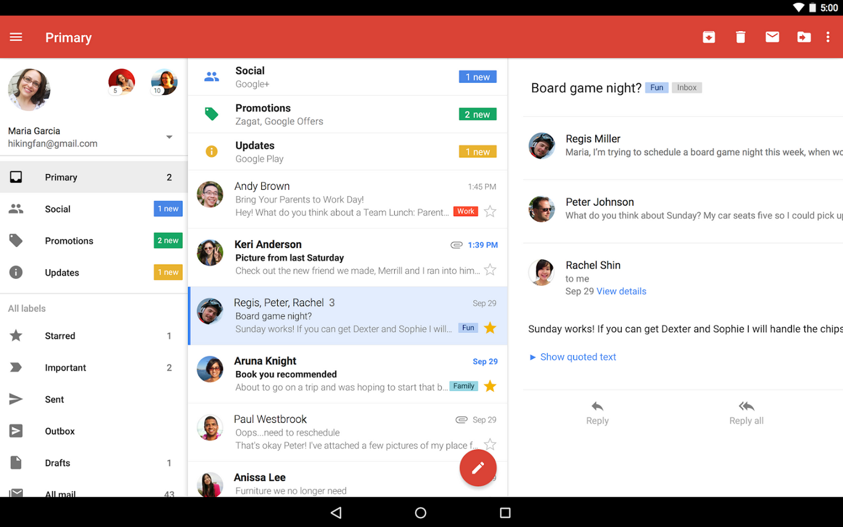
Task: Star the Aruna Knight email
Action: pyautogui.click(x=491, y=386)
